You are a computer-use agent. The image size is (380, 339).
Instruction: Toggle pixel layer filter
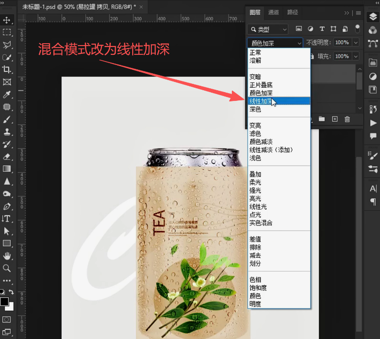click(299, 29)
